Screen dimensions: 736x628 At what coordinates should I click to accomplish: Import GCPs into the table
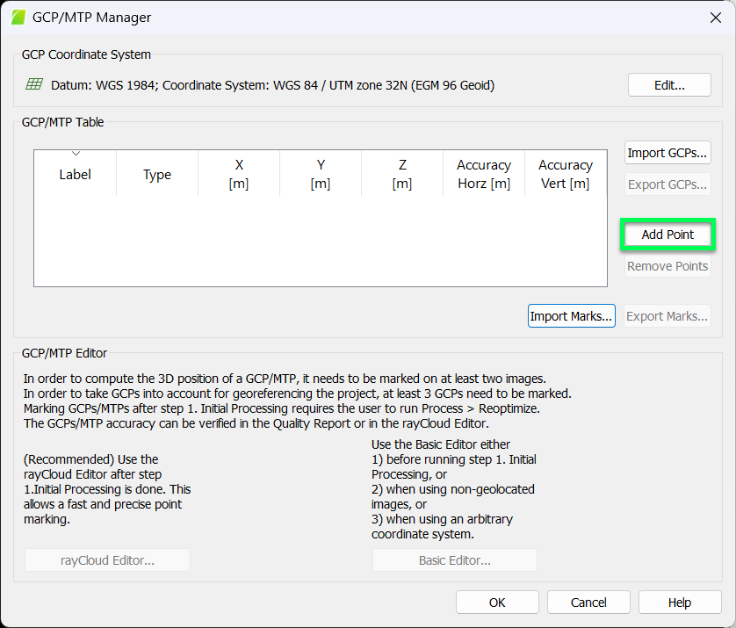point(667,152)
